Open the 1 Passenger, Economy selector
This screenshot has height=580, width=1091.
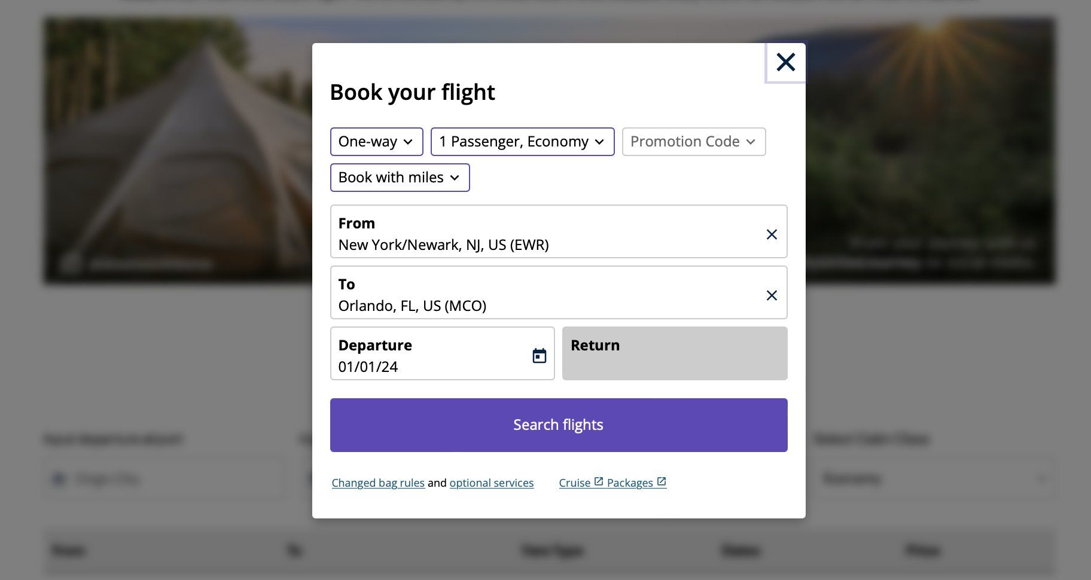click(522, 142)
